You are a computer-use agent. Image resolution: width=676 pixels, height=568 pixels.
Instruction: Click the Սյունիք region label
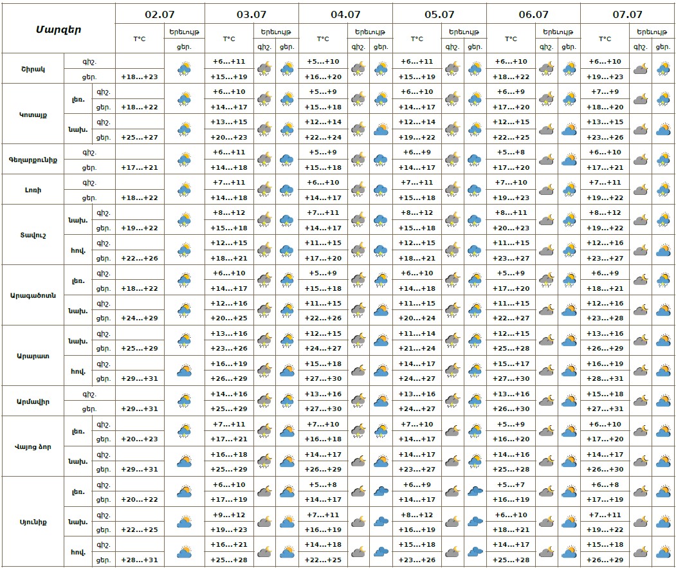pos(32,522)
